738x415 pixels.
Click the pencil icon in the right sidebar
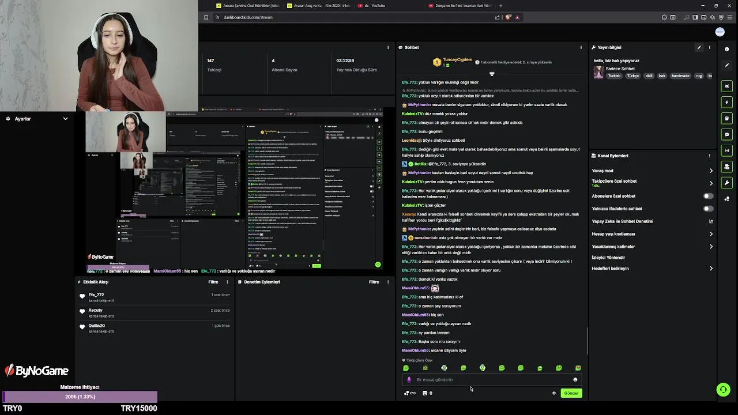(x=727, y=65)
